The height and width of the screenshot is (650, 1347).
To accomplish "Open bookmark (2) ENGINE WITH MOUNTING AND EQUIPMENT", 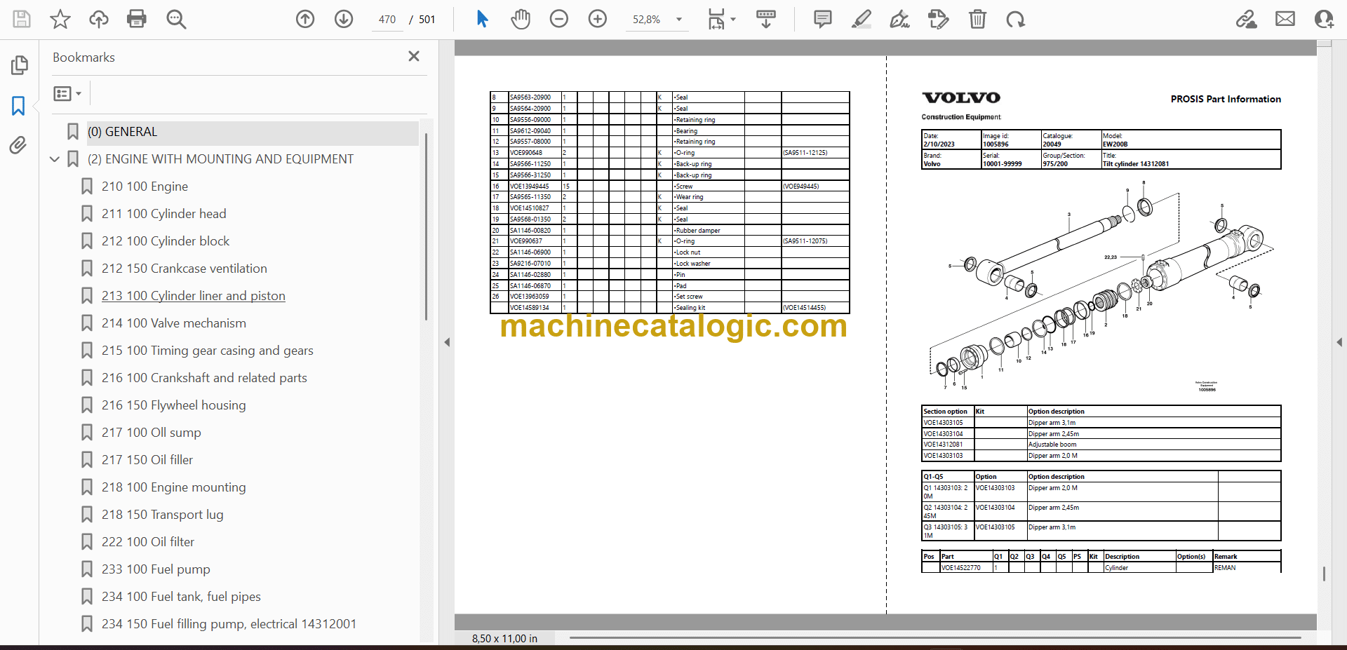I will click(220, 159).
